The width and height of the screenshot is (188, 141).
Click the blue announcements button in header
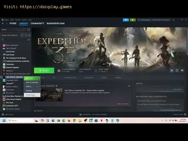(x=126, y=20)
